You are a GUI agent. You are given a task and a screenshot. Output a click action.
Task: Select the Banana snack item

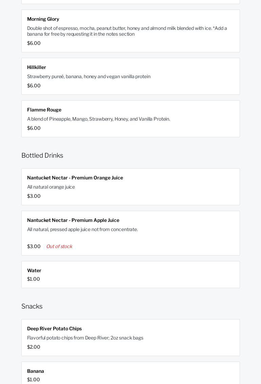click(36, 371)
